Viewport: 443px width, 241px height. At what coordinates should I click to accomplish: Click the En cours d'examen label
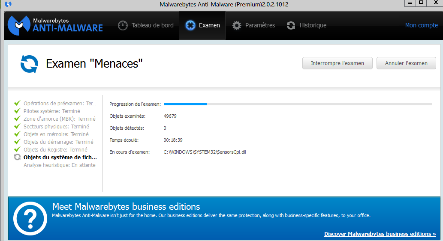coord(130,152)
